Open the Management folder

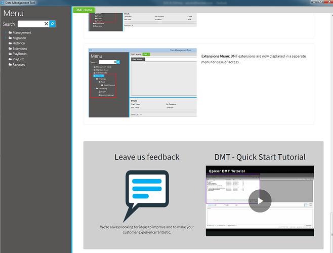click(x=22, y=32)
